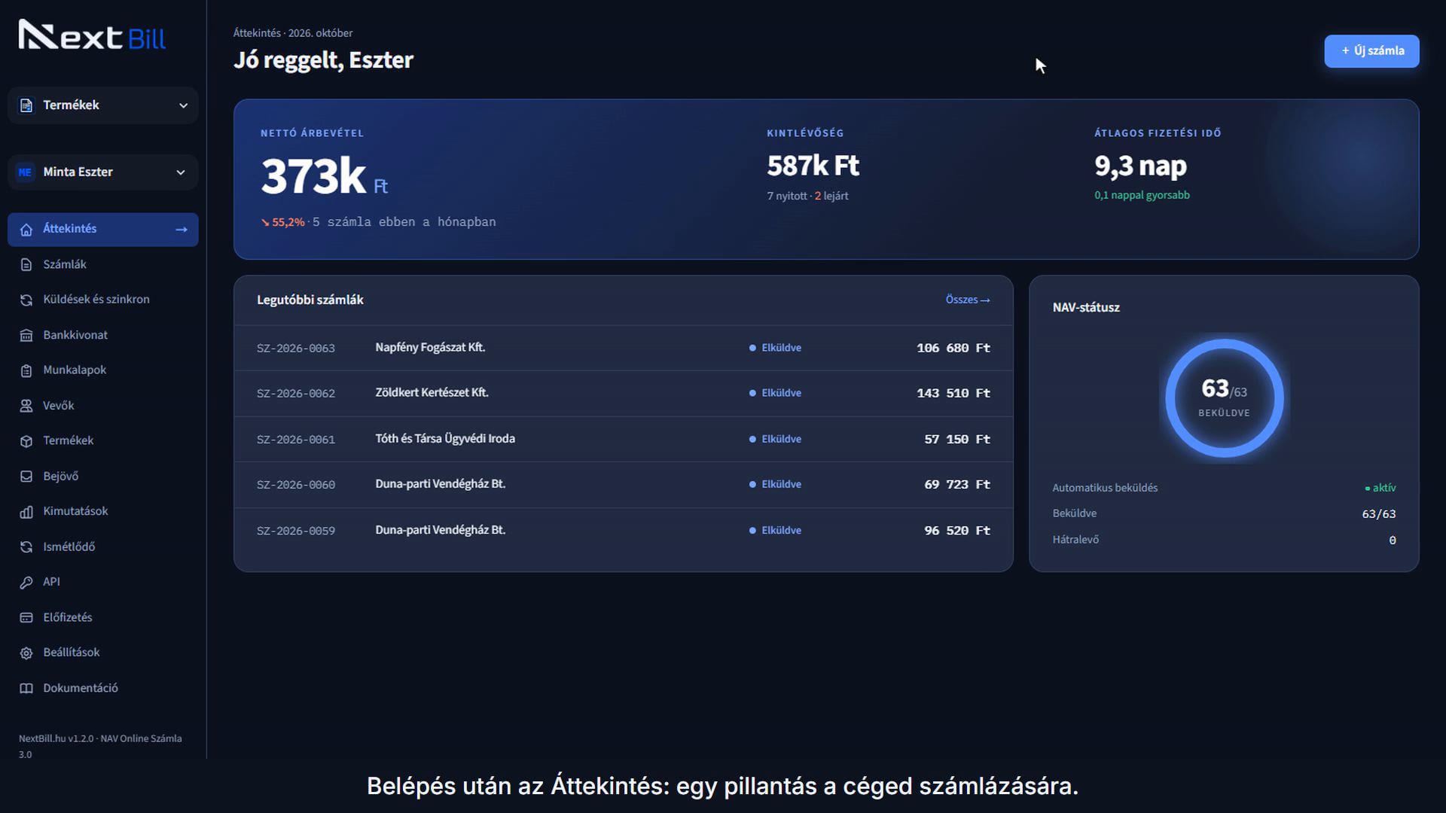Select Beállítások in the sidebar
Viewport: 1446px width, 813px height.
pyautogui.click(x=103, y=652)
